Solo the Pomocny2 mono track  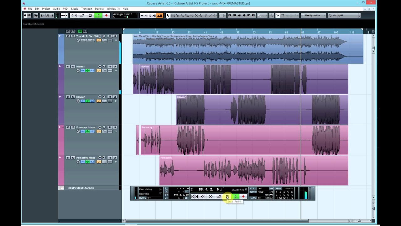pos(73,158)
